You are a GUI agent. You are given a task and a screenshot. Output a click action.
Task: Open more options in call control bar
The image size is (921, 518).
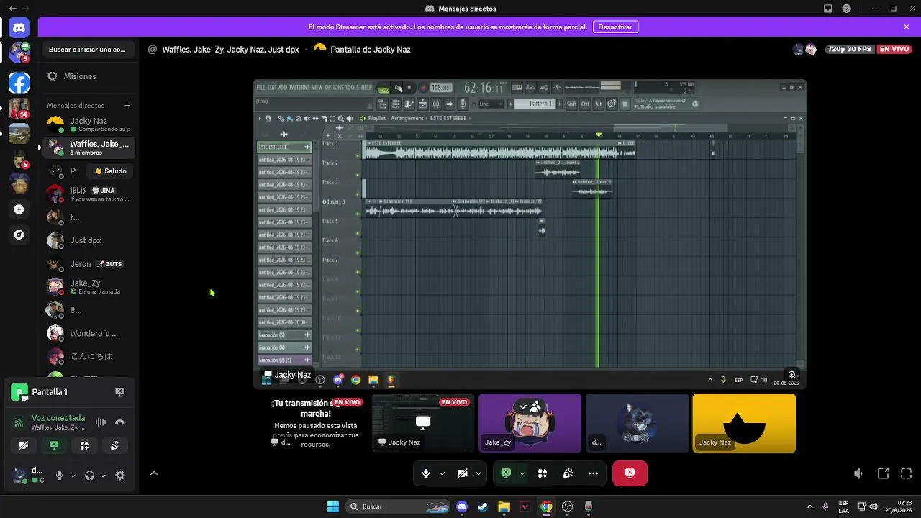click(x=593, y=473)
